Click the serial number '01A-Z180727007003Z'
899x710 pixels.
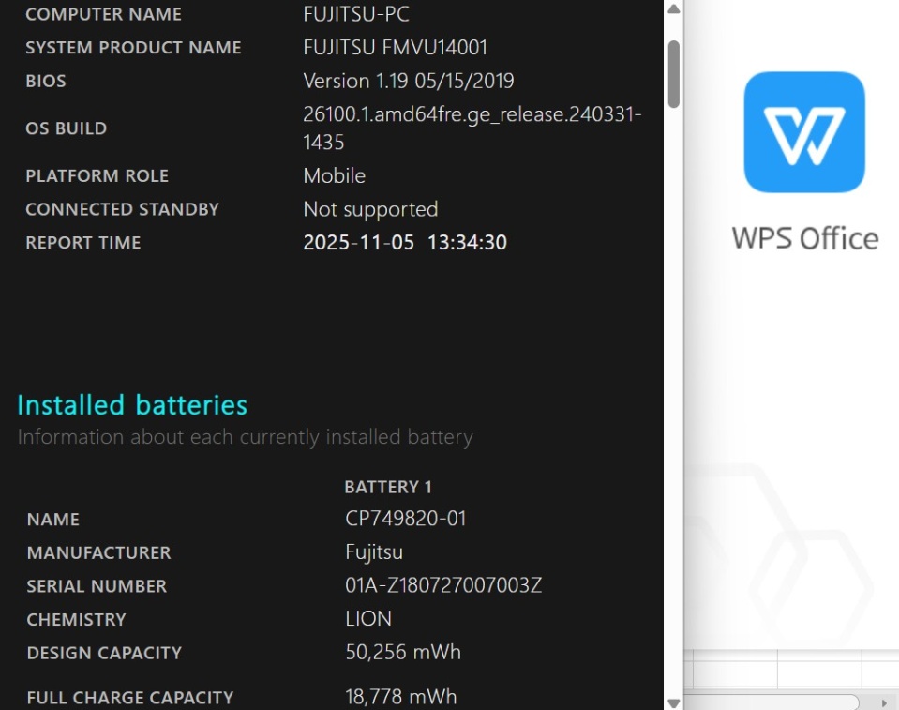pos(443,585)
